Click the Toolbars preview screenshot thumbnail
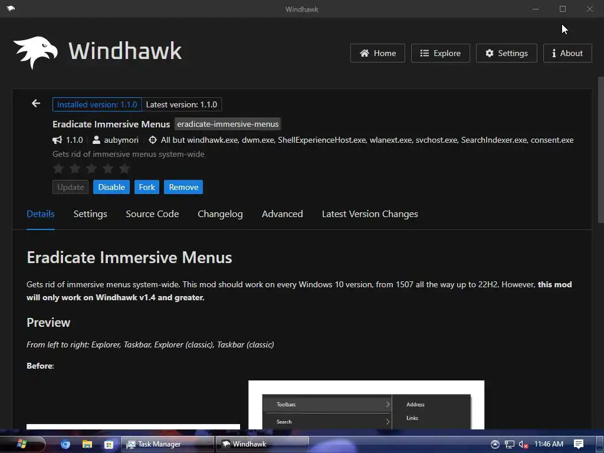 [366, 405]
